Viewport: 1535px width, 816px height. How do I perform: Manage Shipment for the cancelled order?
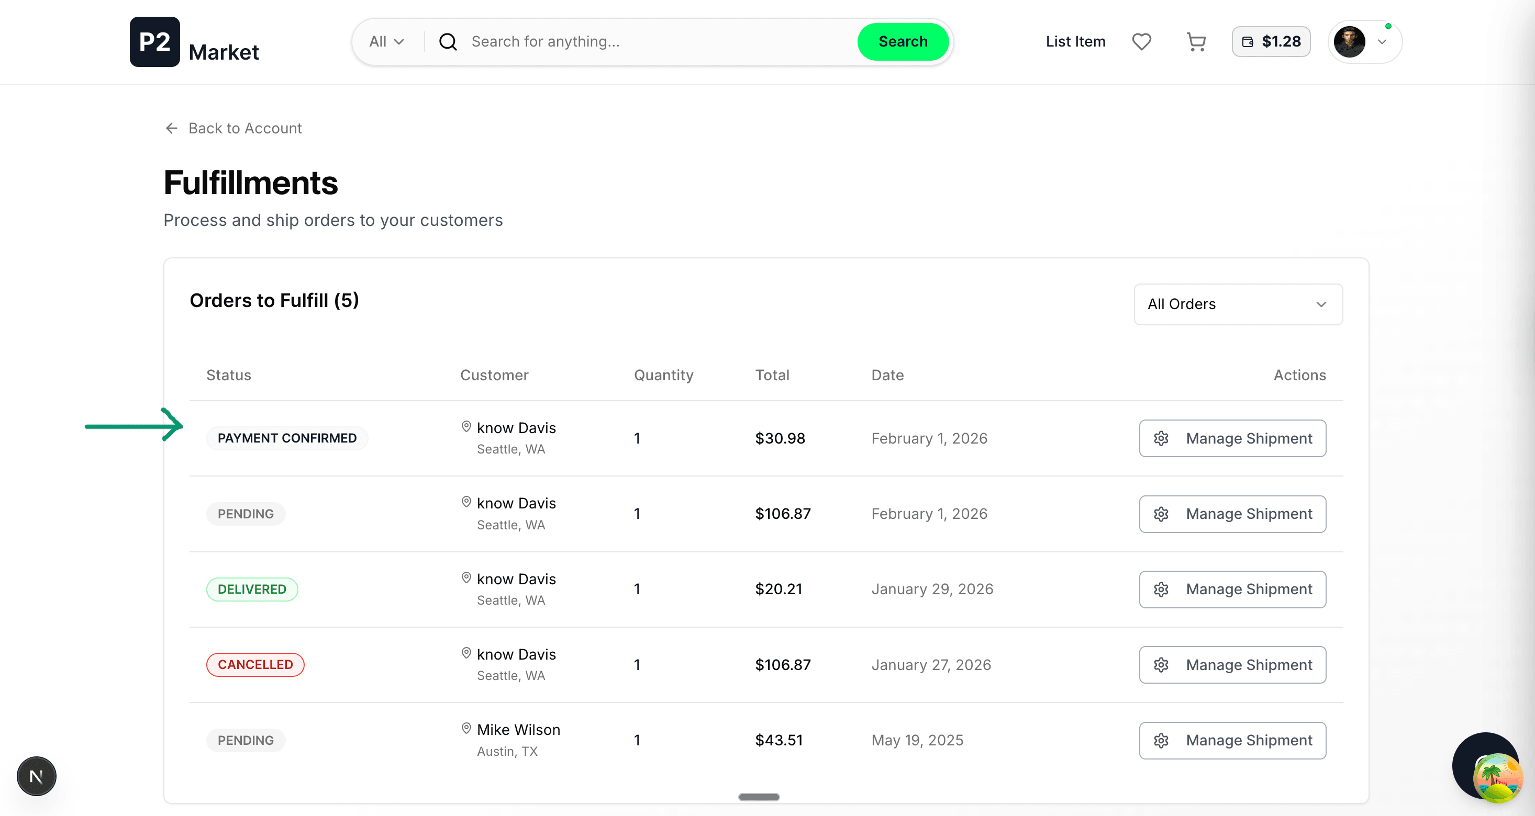coord(1232,664)
